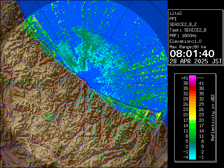Image resolution: width=224 pixels, height=168 pixels.
Task: Click the red 35 dBZ legend color band
Action: [192, 89]
